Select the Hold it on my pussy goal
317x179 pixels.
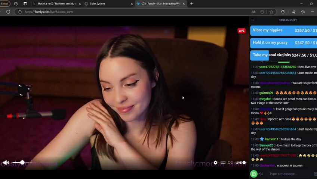point(284,43)
